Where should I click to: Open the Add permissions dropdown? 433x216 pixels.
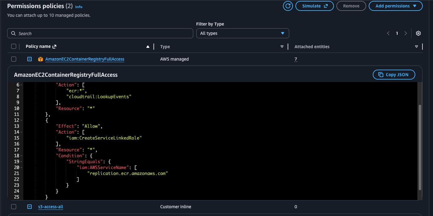click(x=395, y=6)
